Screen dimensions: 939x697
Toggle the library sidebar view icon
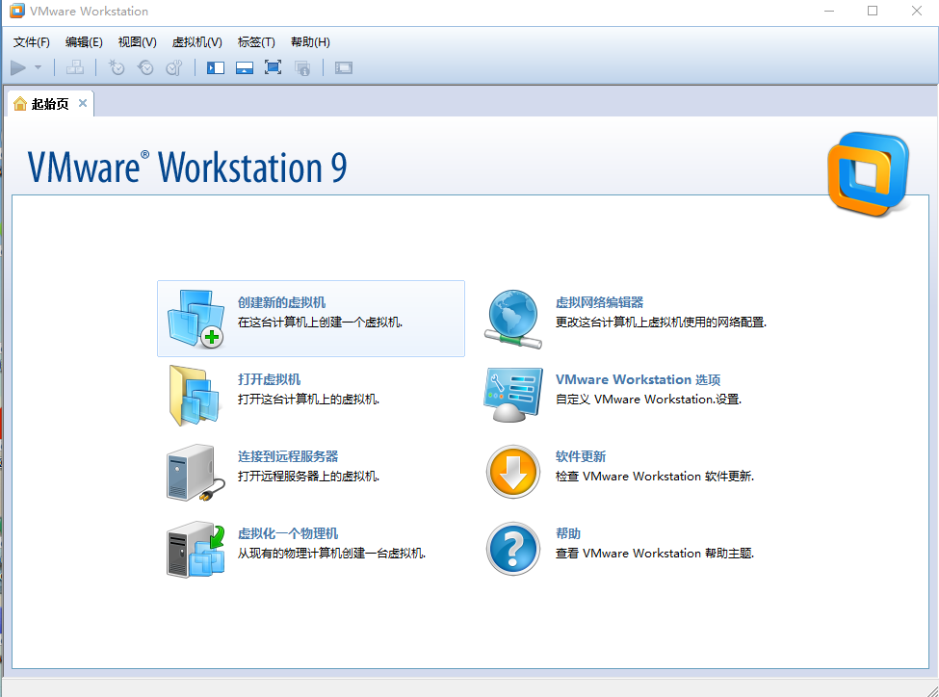coord(216,67)
